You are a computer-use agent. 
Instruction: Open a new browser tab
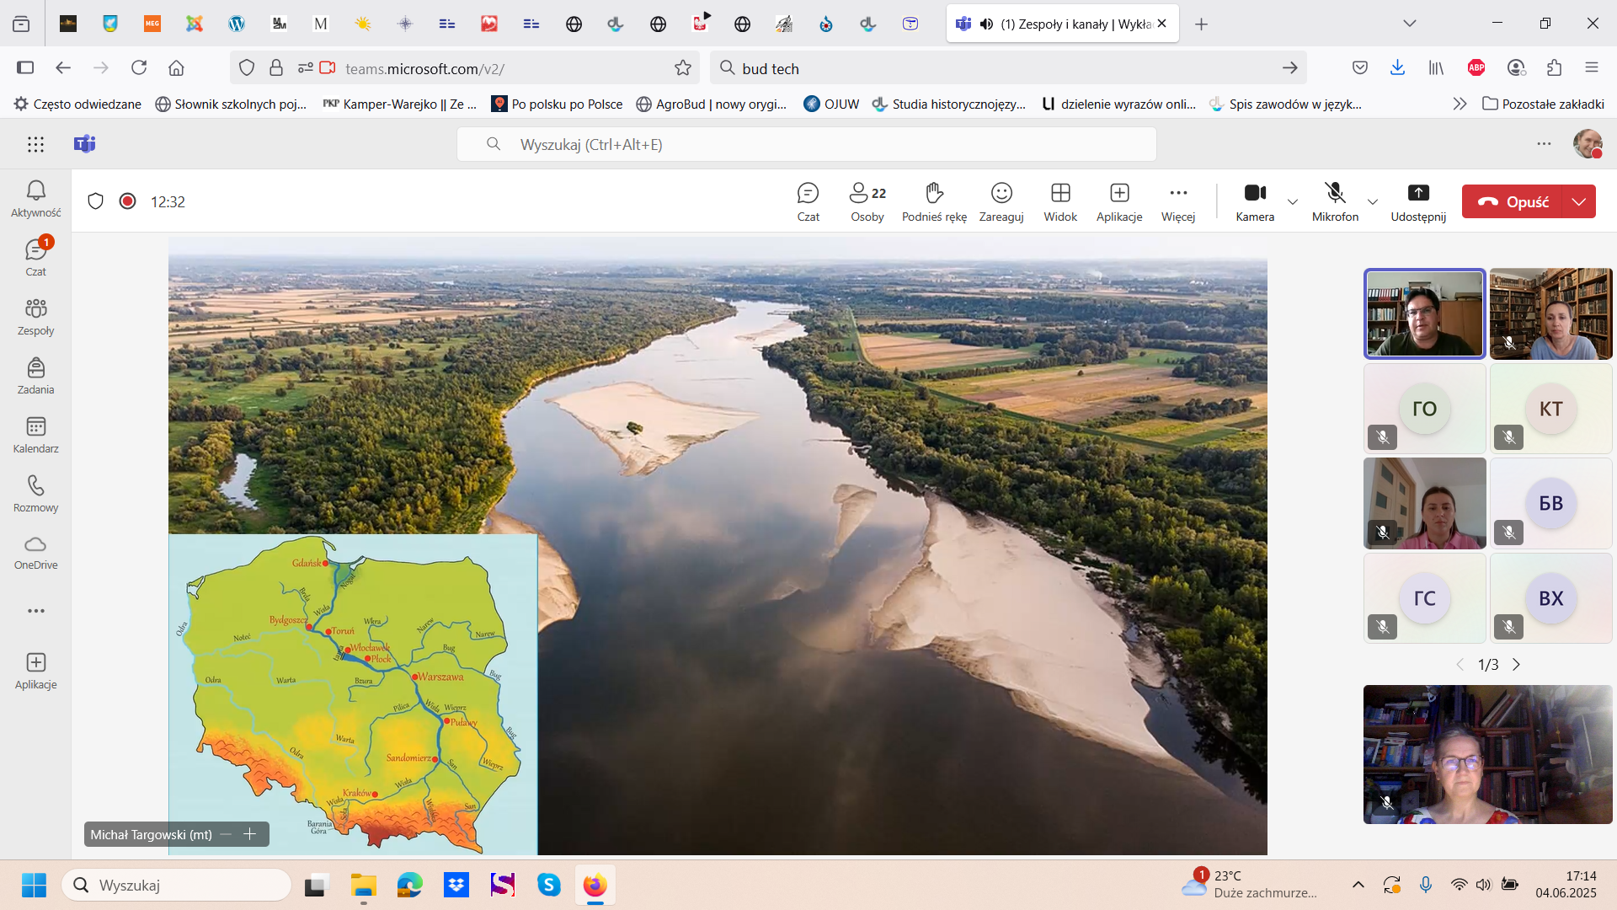[x=1202, y=24]
